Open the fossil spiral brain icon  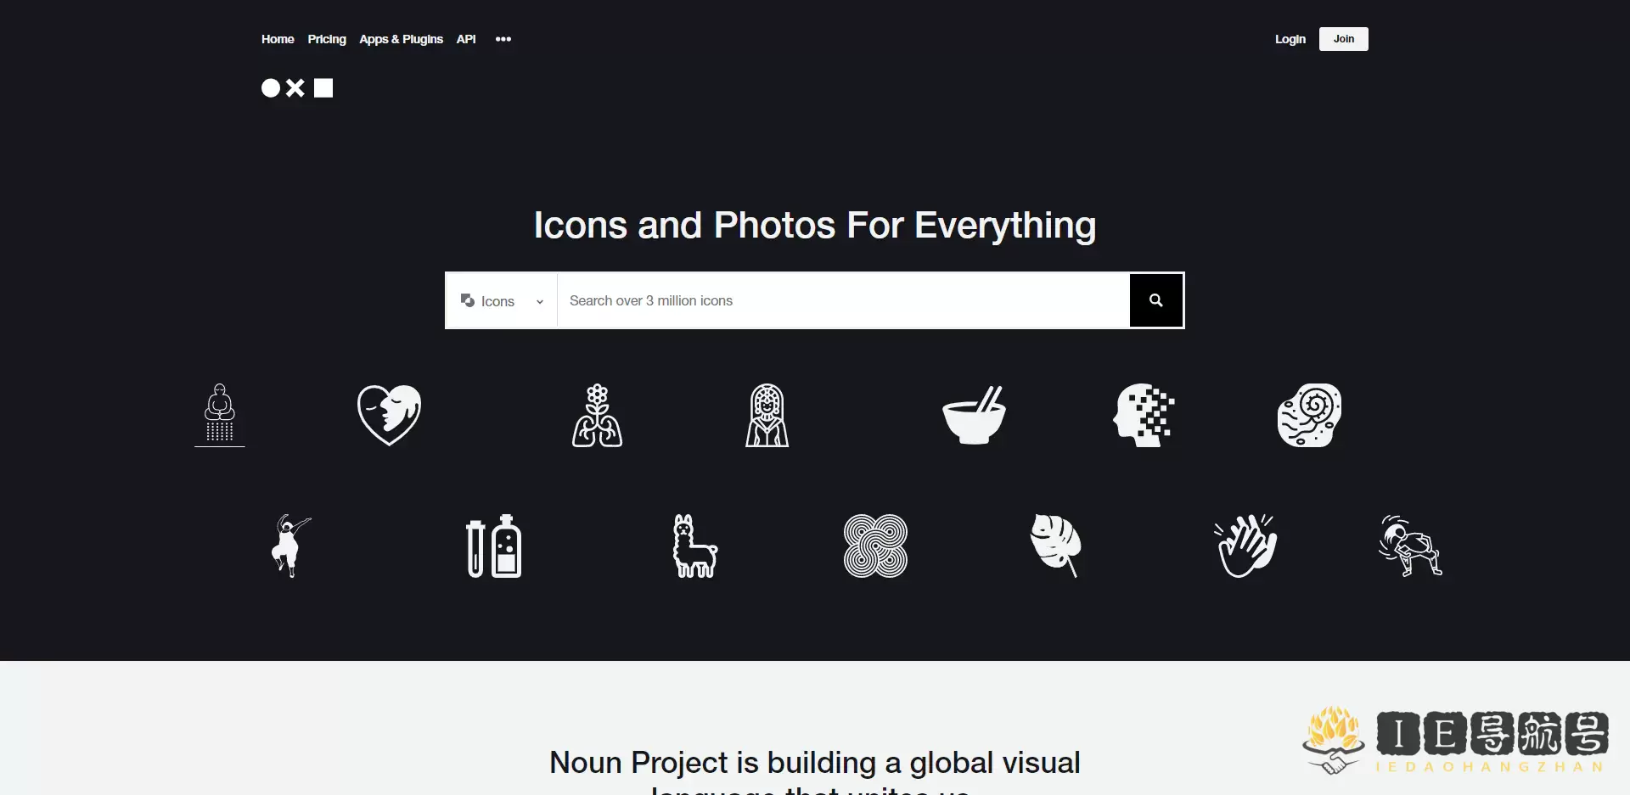[x=1308, y=415]
